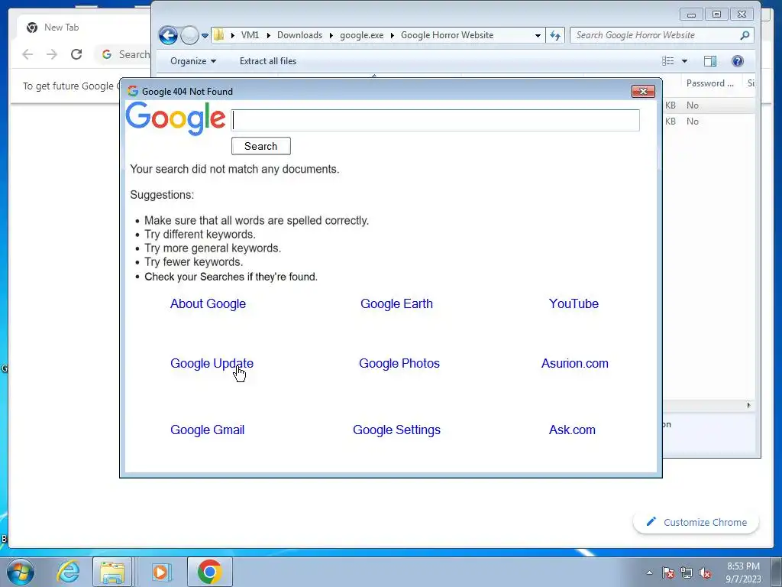Click the Search button
The height and width of the screenshot is (587, 782).
[261, 146]
